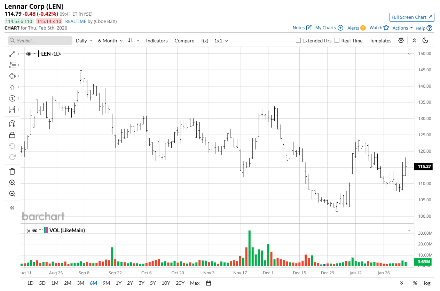Collapse the chart header with double chevron

414,40
